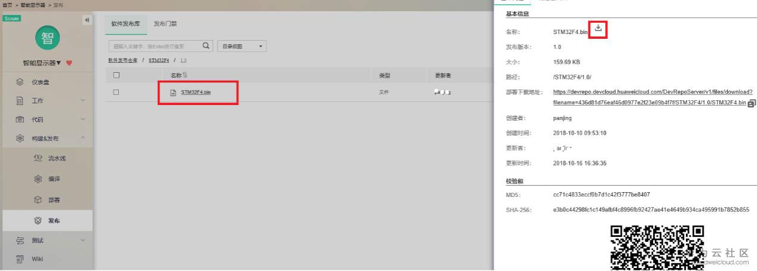757x271 pixels.
Task: Click the QR code image
Action: pos(657,247)
